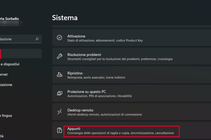Open the Ripristino settings page
The image size is (211, 140).
pyautogui.click(x=132, y=75)
